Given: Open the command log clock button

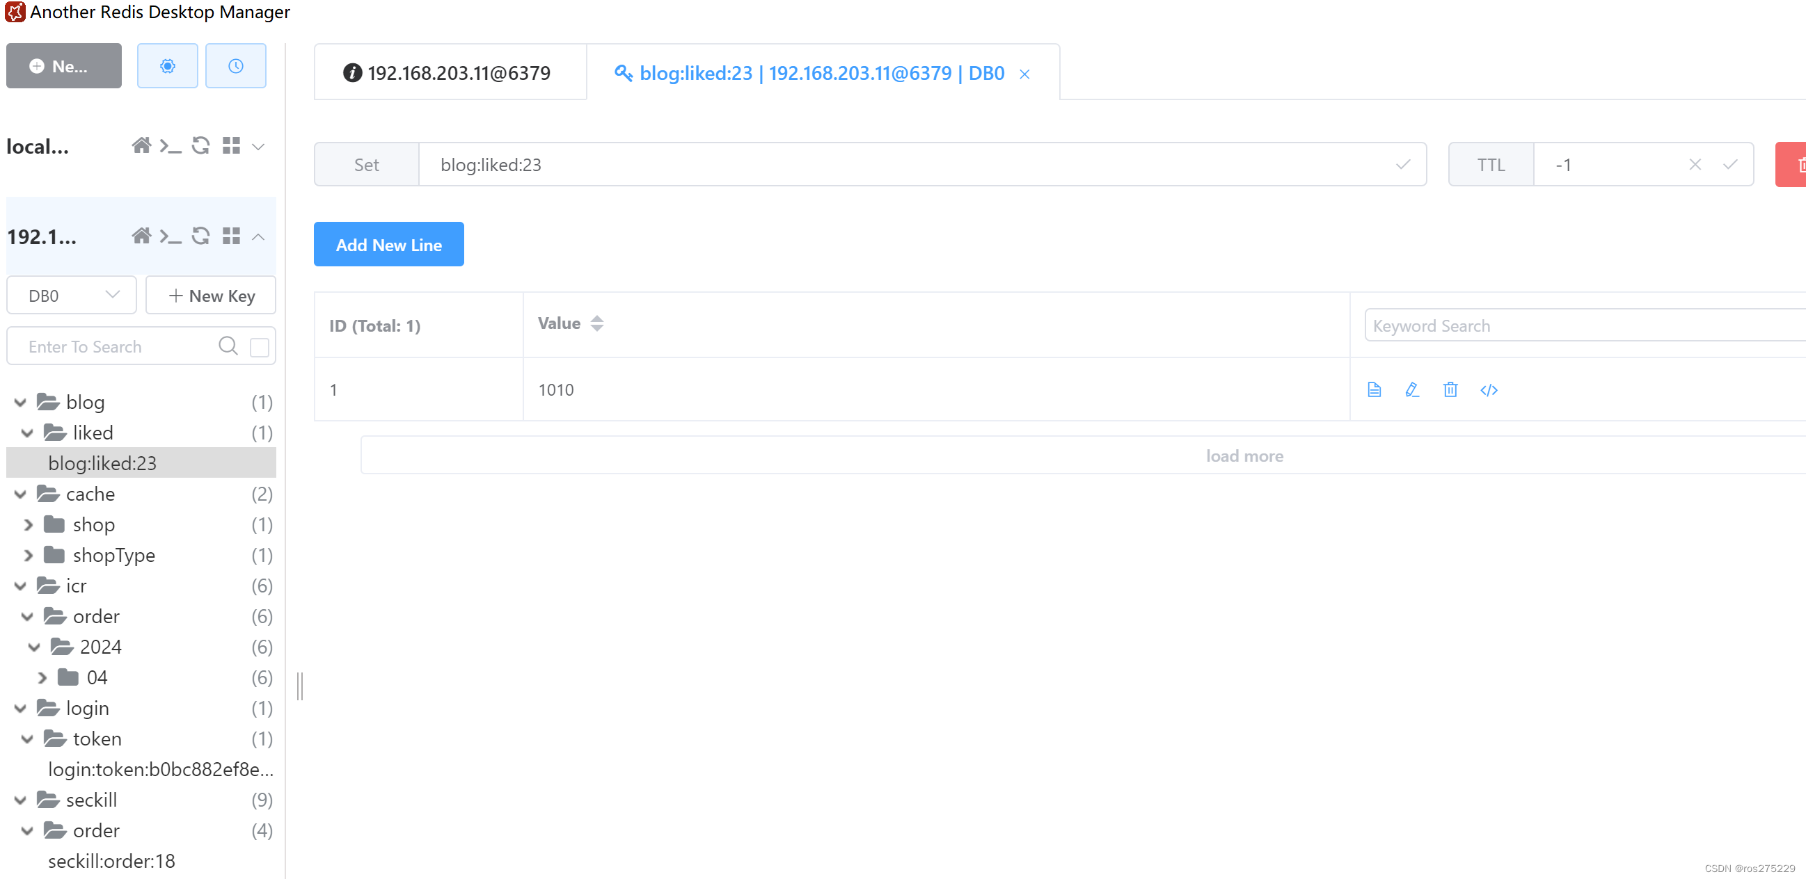Looking at the screenshot, I should (235, 66).
